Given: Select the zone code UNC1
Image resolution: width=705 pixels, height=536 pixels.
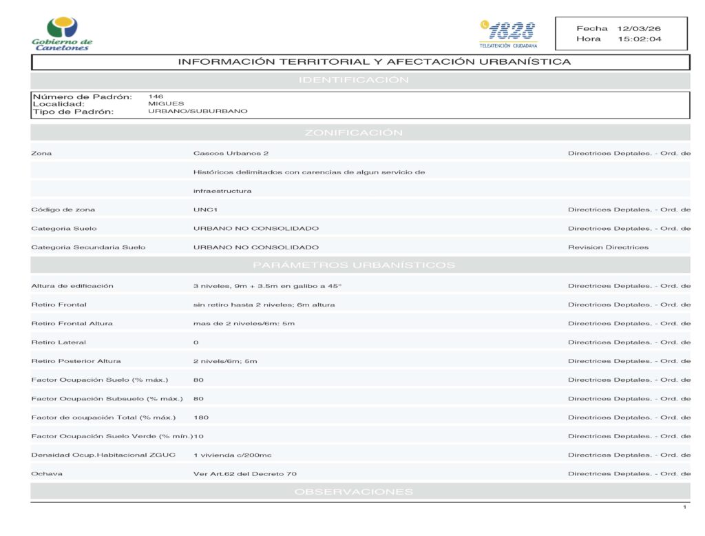Looking at the screenshot, I should tap(205, 209).
